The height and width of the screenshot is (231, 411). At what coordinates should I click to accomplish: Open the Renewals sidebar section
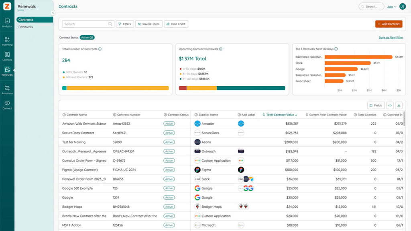[x=7, y=71]
